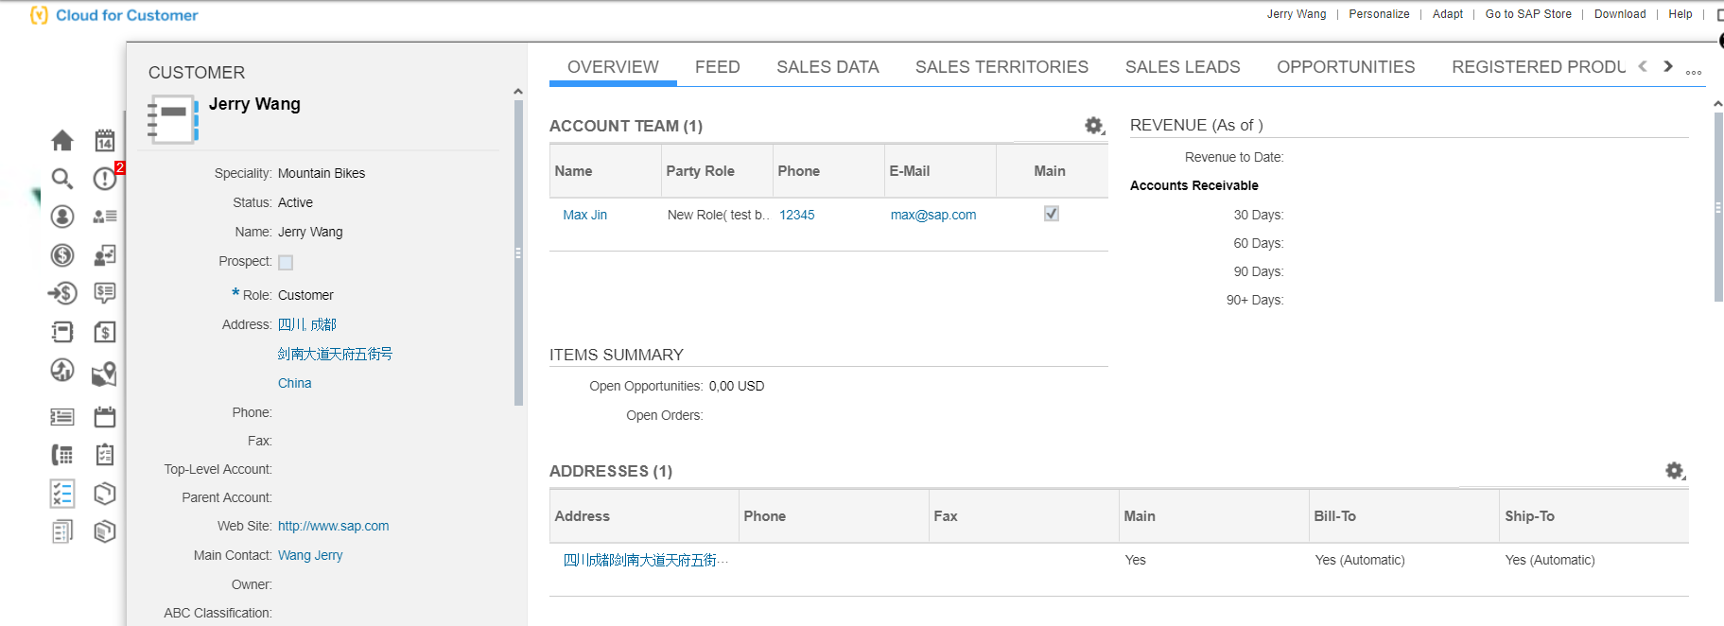Open the tab overflow ellipsis menu

(1694, 72)
